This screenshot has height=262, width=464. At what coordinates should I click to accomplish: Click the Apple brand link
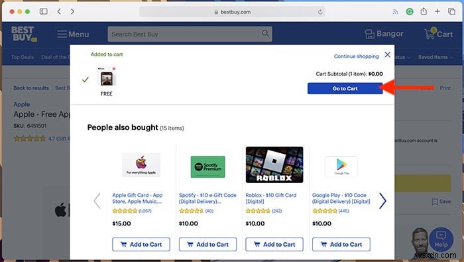(22, 104)
